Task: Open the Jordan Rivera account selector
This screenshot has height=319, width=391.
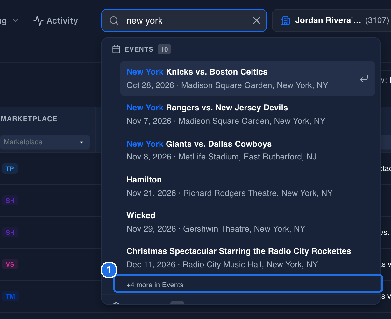Action: click(x=331, y=20)
